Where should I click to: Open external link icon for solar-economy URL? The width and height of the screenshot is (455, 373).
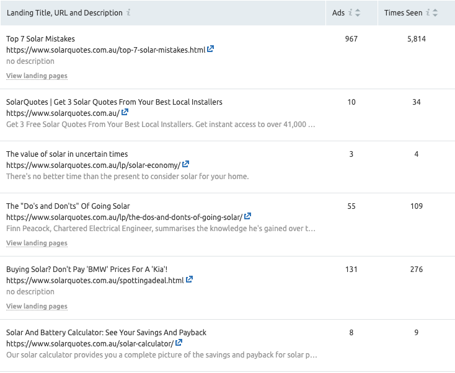pos(186,164)
